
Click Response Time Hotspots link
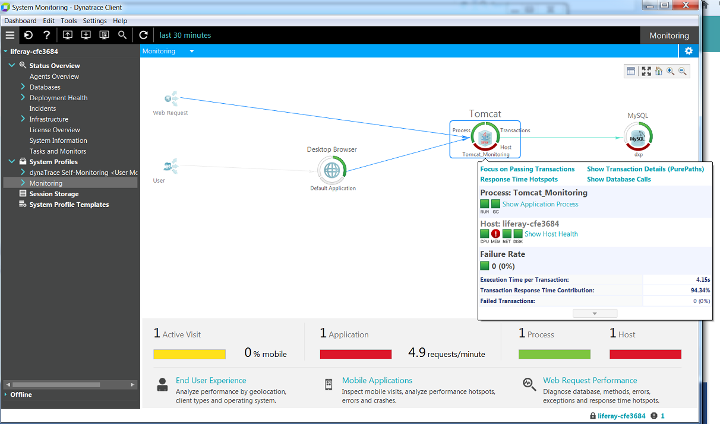click(519, 179)
